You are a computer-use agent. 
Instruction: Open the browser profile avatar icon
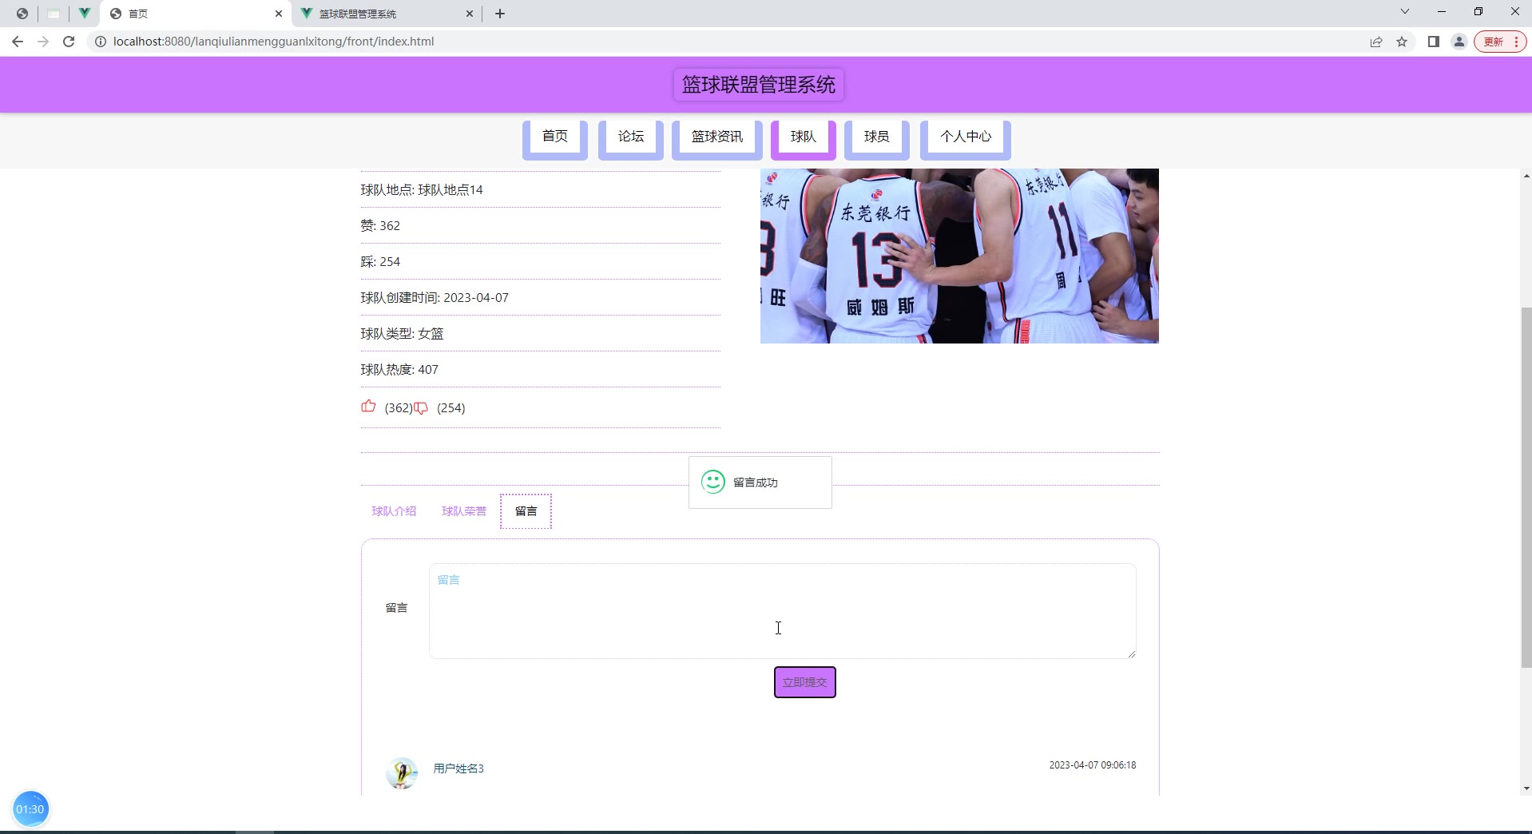[x=1459, y=42]
